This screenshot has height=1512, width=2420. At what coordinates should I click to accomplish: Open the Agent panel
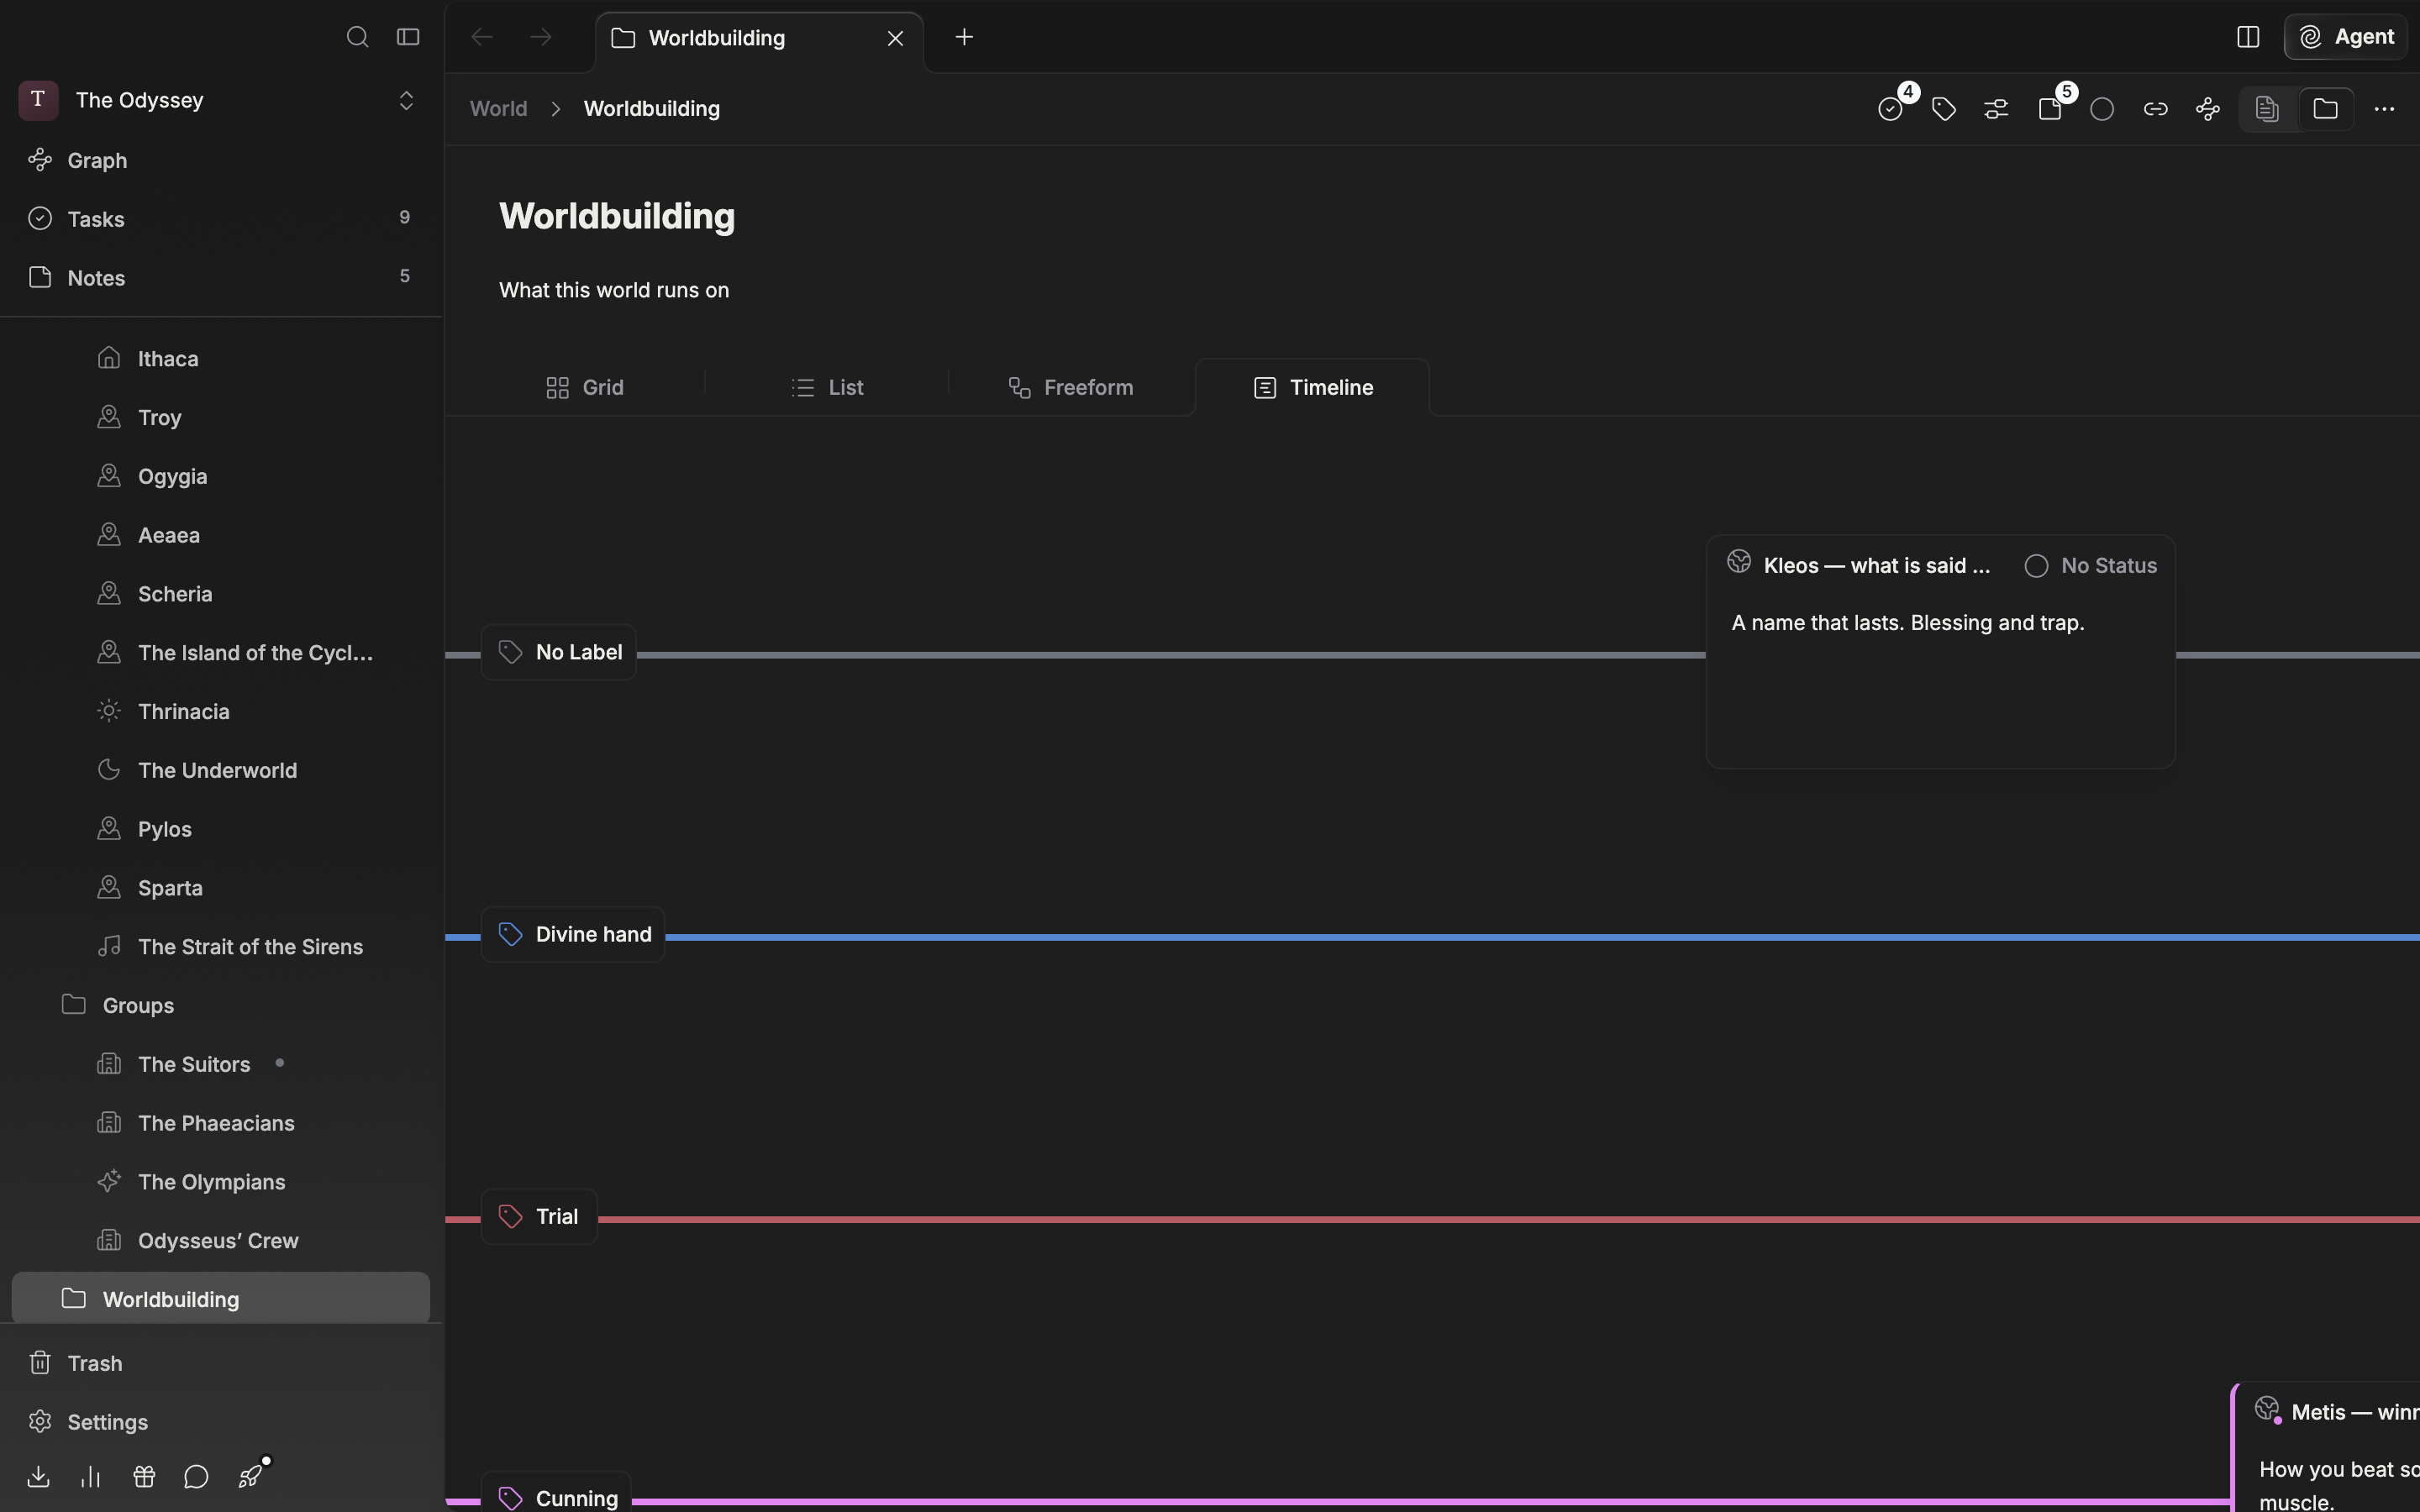(x=2346, y=37)
